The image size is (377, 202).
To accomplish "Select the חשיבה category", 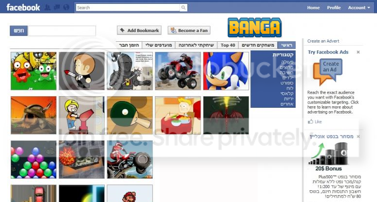I will coord(286,72).
